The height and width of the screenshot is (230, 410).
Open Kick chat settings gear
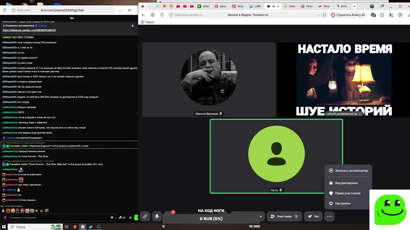tap(130, 218)
